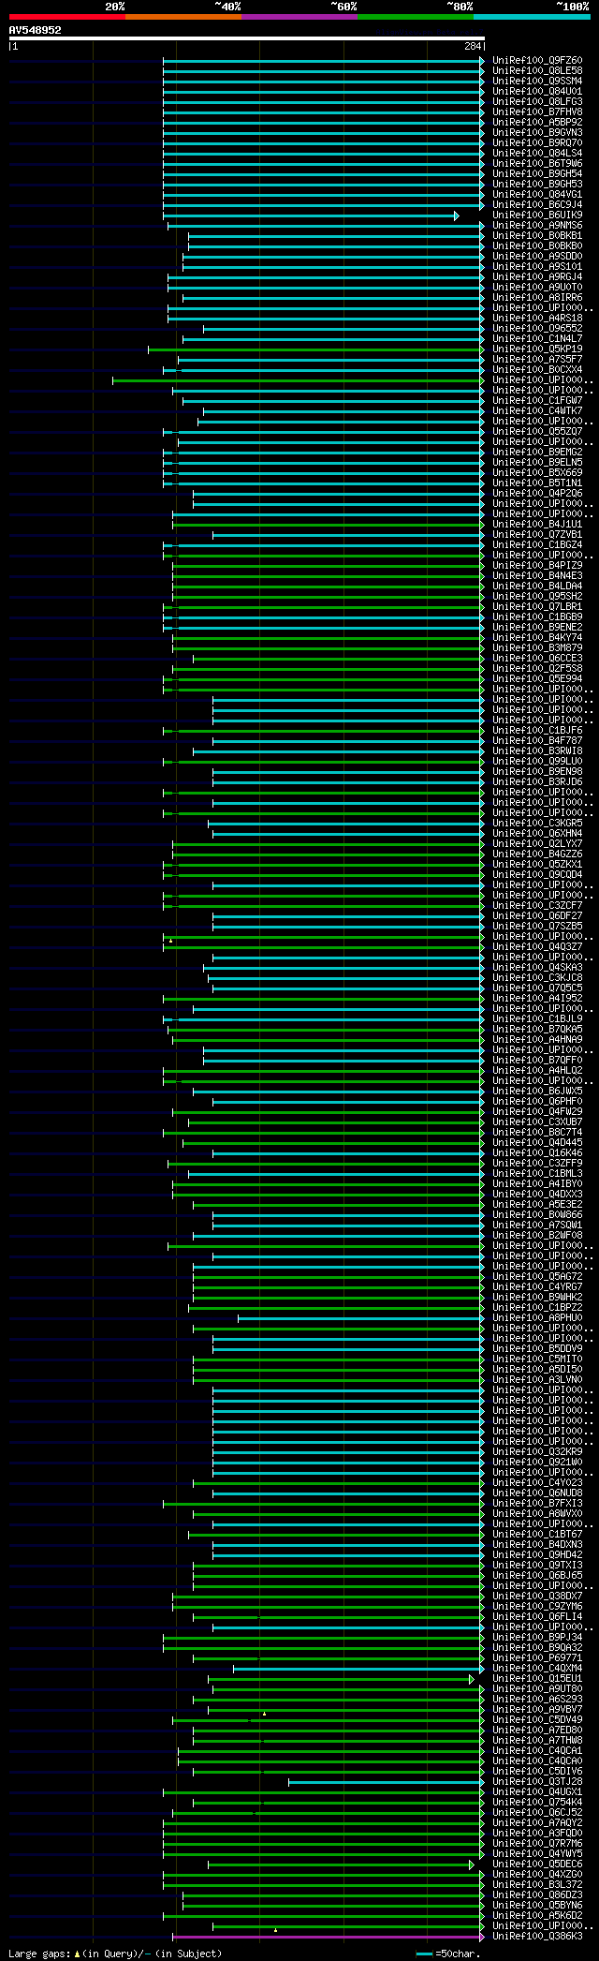This screenshot has height=1961, width=599.
Task: Select the UniRef100_Q55ZQ7 label
Action: coord(537,432)
